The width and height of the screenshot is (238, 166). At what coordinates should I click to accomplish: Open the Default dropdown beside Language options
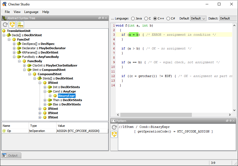coord(198,19)
